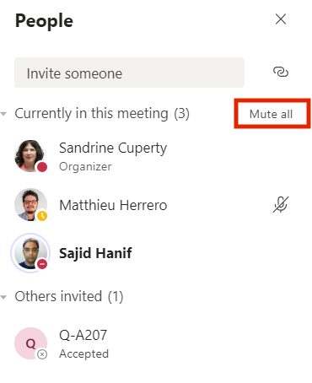The image size is (312, 383).
Task: Click Matthieu Herrero's muted microphone icon
Action: click(x=281, y=204)
